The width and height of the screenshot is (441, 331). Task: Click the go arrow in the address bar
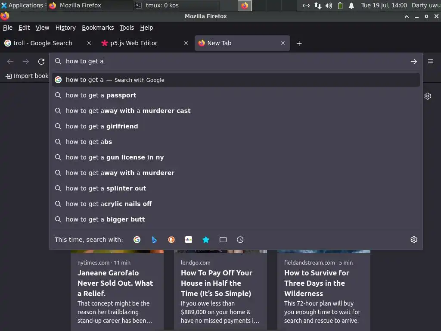click(414, 61)
